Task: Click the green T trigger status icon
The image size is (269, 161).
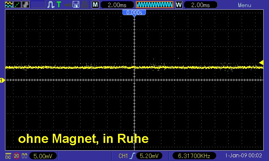Action: point(59,5)
